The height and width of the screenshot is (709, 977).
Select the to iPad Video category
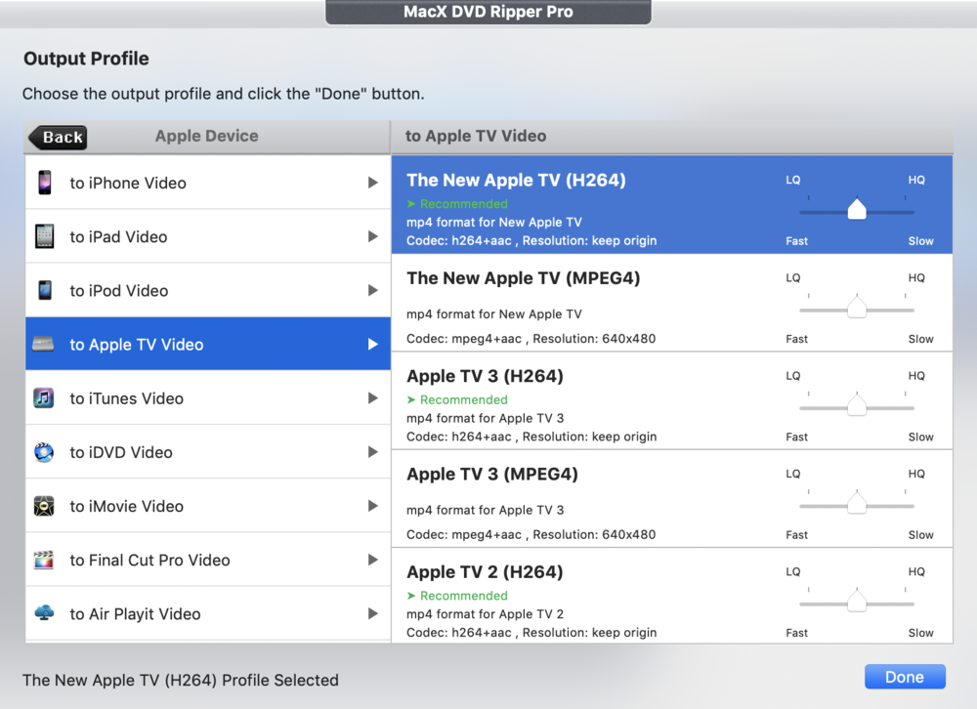click(207, 236)
